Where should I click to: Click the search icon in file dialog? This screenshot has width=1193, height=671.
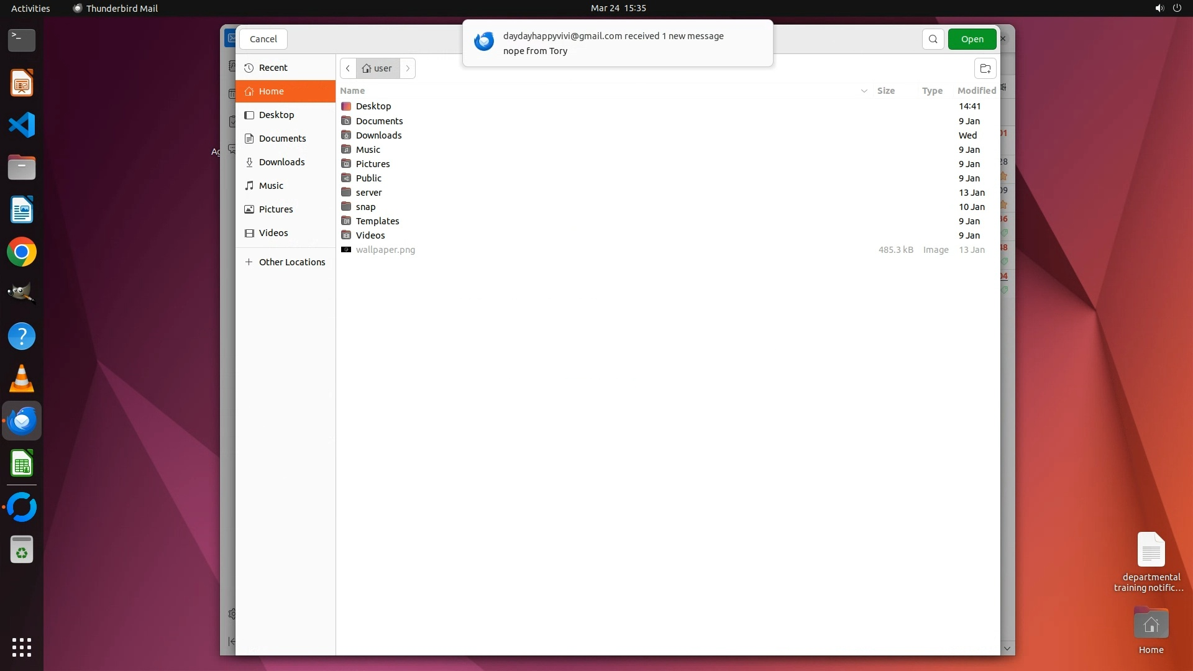933,39
